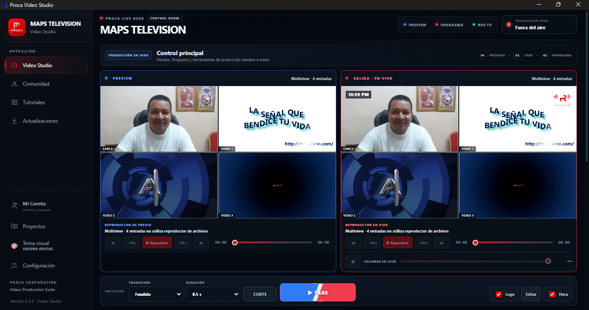Click the Tutoriales play-box icon

(x=14, y=102)
